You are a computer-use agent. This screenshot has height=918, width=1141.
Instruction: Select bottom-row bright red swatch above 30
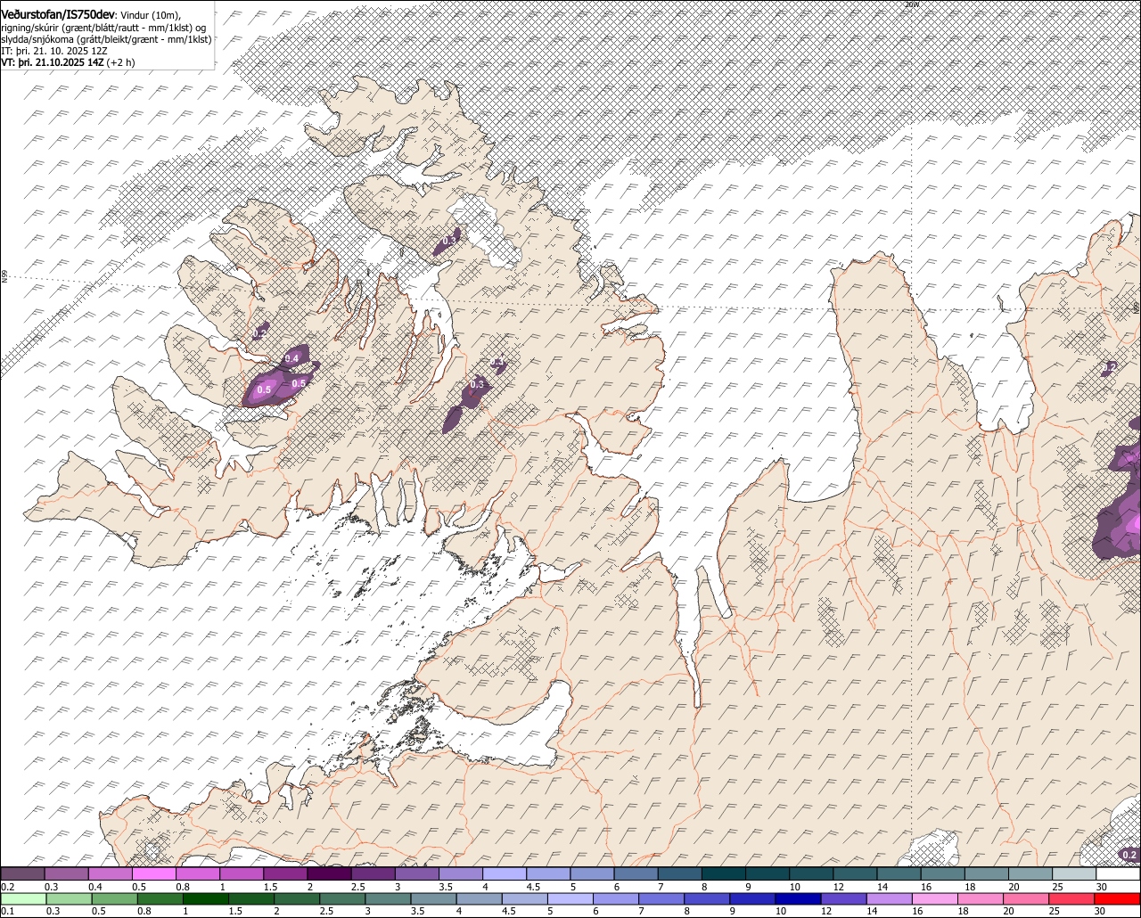pyautogui.click(x=1118, y=898)
